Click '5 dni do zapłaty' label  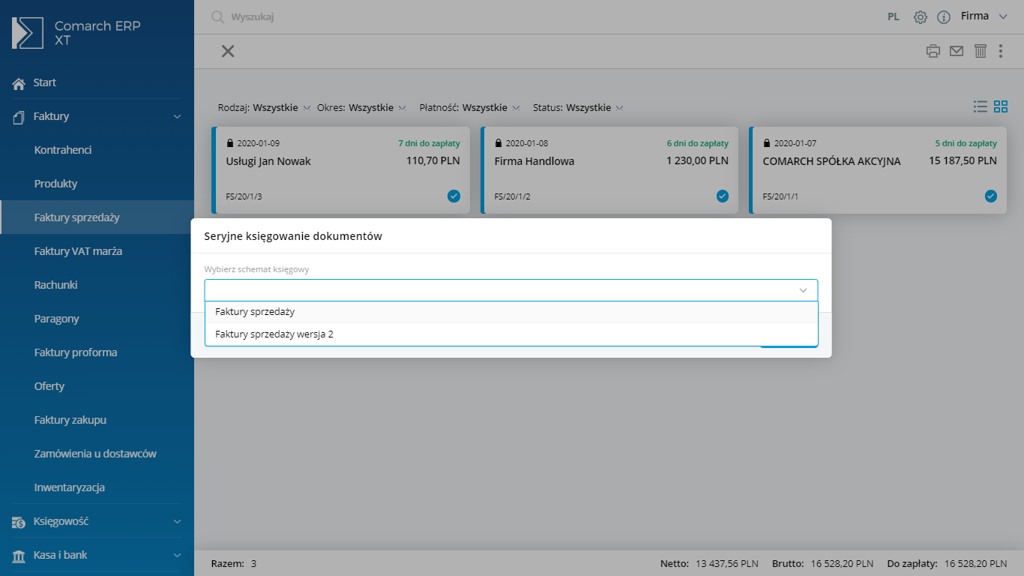coord(966,142)
